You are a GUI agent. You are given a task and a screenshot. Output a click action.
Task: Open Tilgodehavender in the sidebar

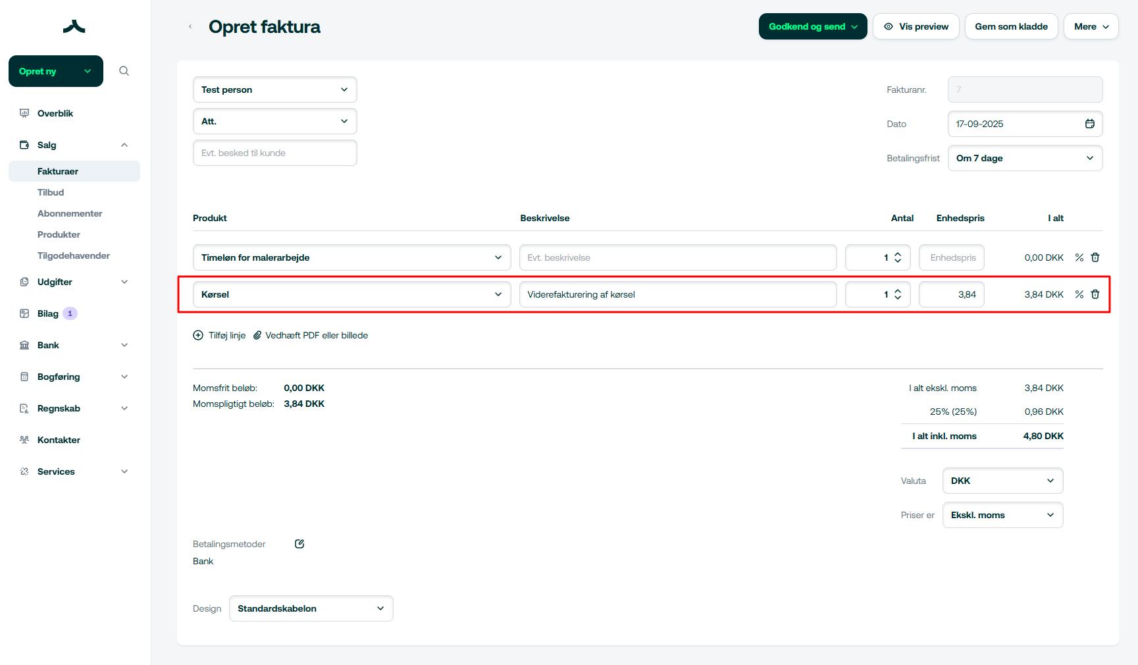coord(74,255)
